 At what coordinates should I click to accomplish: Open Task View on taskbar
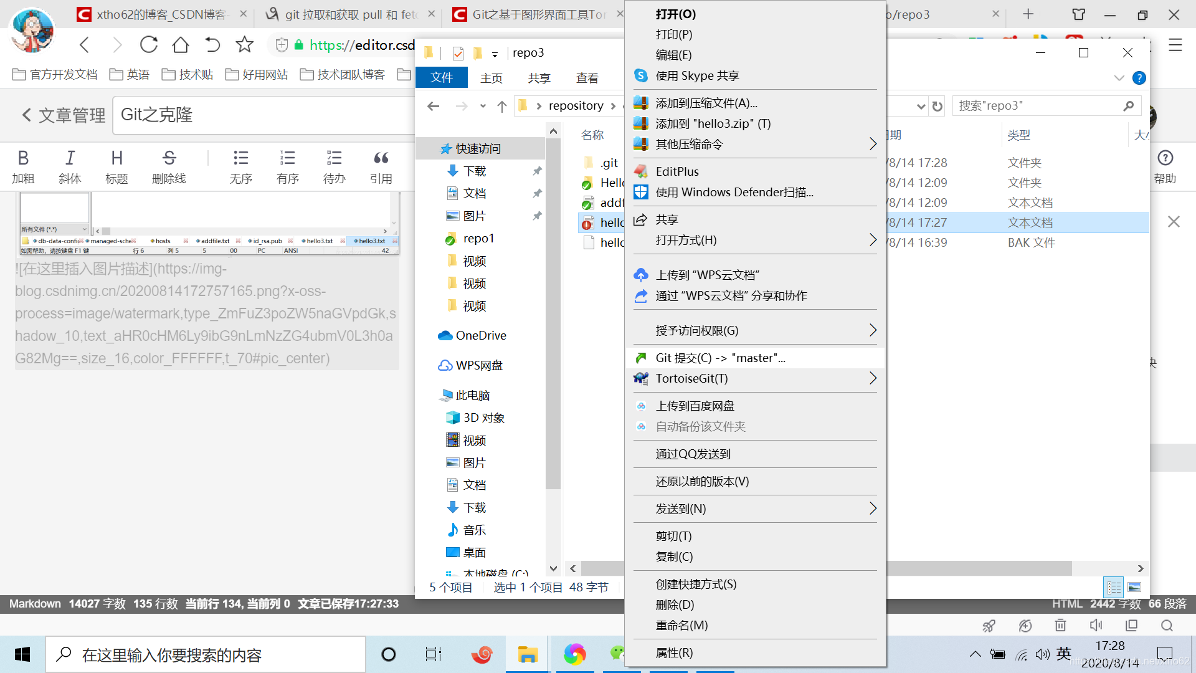click(434, 654)
